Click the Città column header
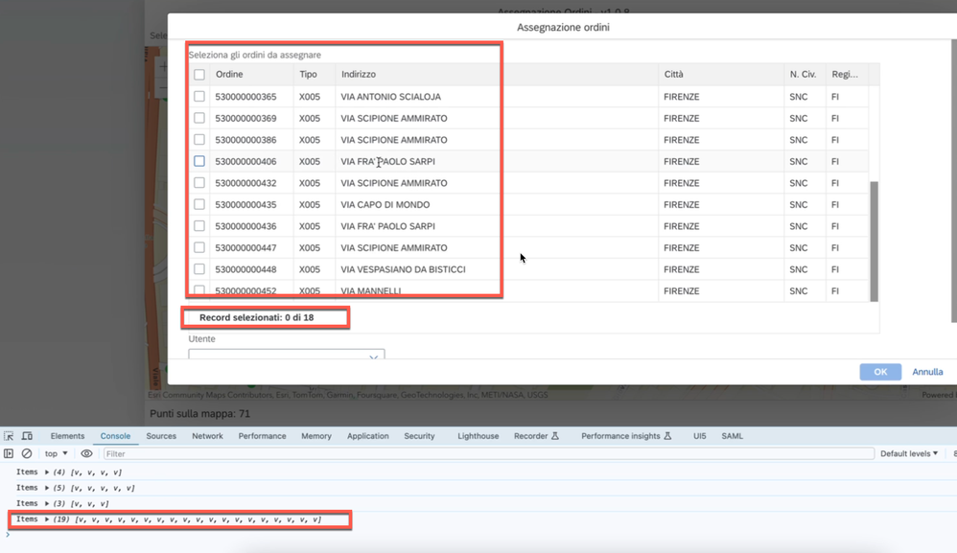Screen dimensions: 957x553 721,75
